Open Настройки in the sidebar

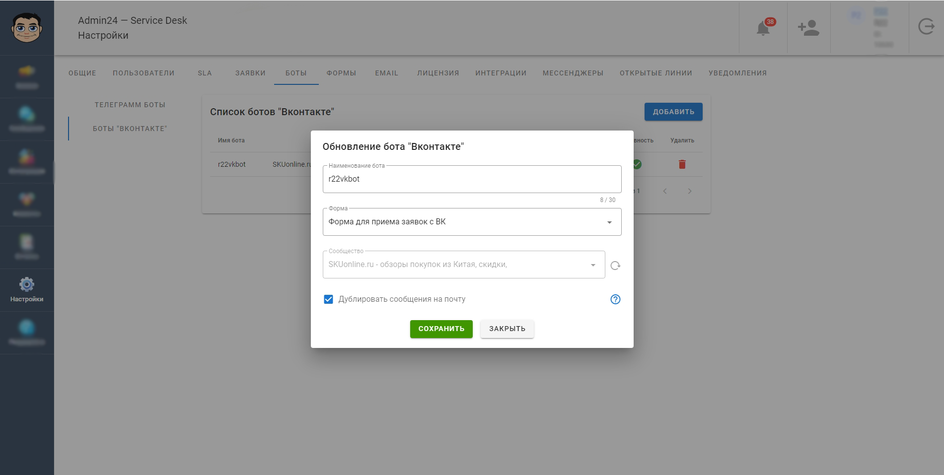point(27,290)
